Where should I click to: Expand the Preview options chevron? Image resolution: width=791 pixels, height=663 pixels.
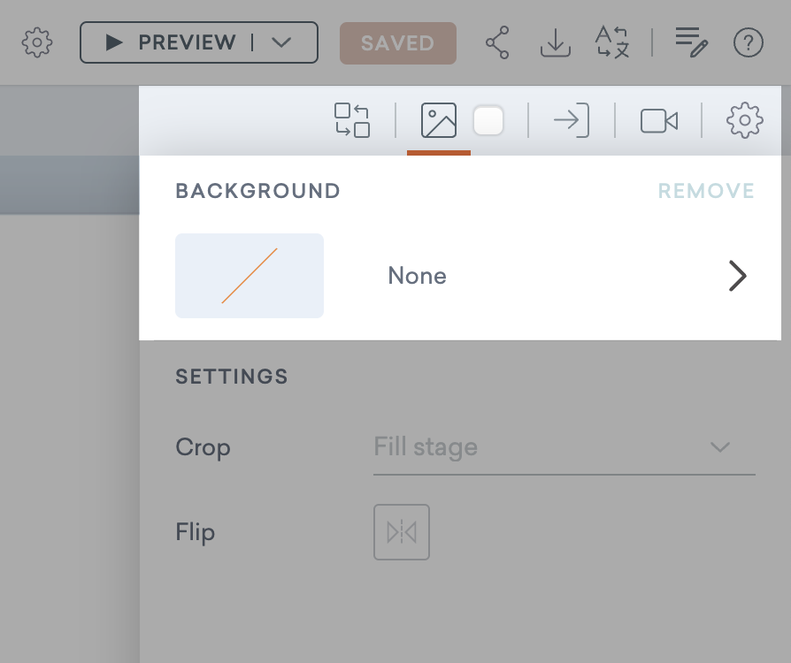[282, 42]
